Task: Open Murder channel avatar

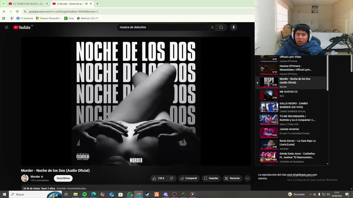Action: (x=25, y=178)
